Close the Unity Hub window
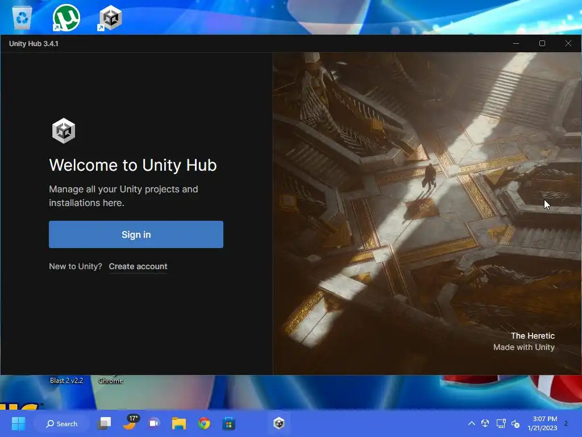The image size is (582, 437). 568,43
